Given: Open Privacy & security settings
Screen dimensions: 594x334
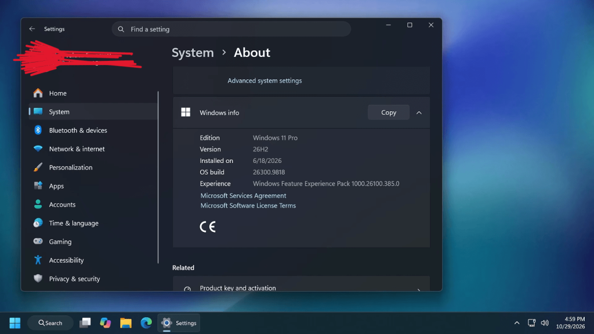Looking at the screenshot, I should [93, 278].
